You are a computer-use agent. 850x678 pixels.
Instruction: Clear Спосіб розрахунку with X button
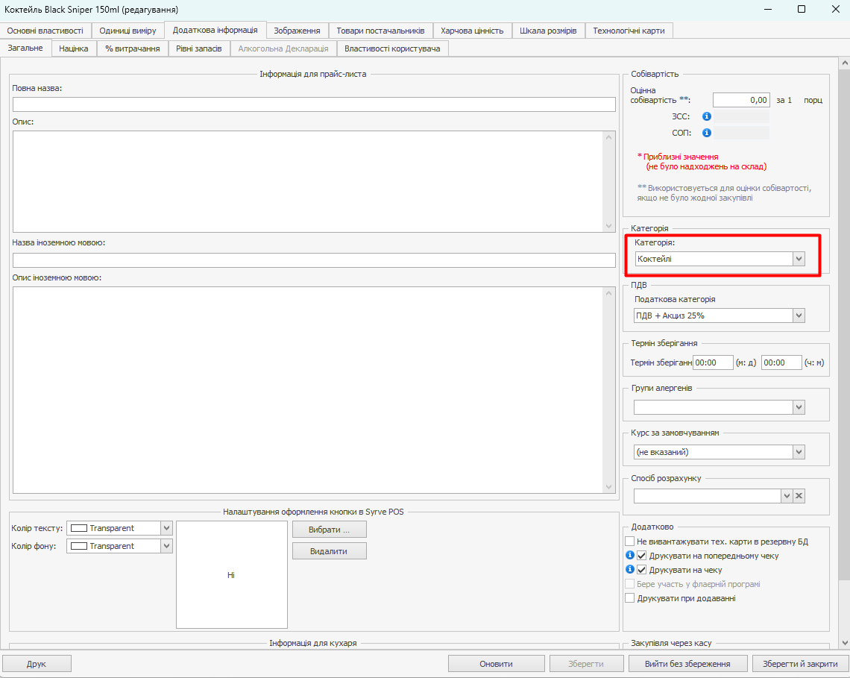point(799,496)
